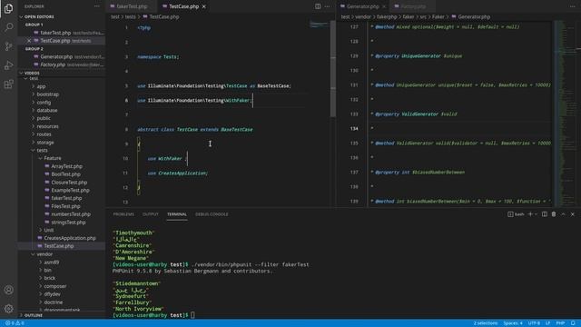
Task: Click the fakerphp breadcrumb segment
Action: click(387, 16)
